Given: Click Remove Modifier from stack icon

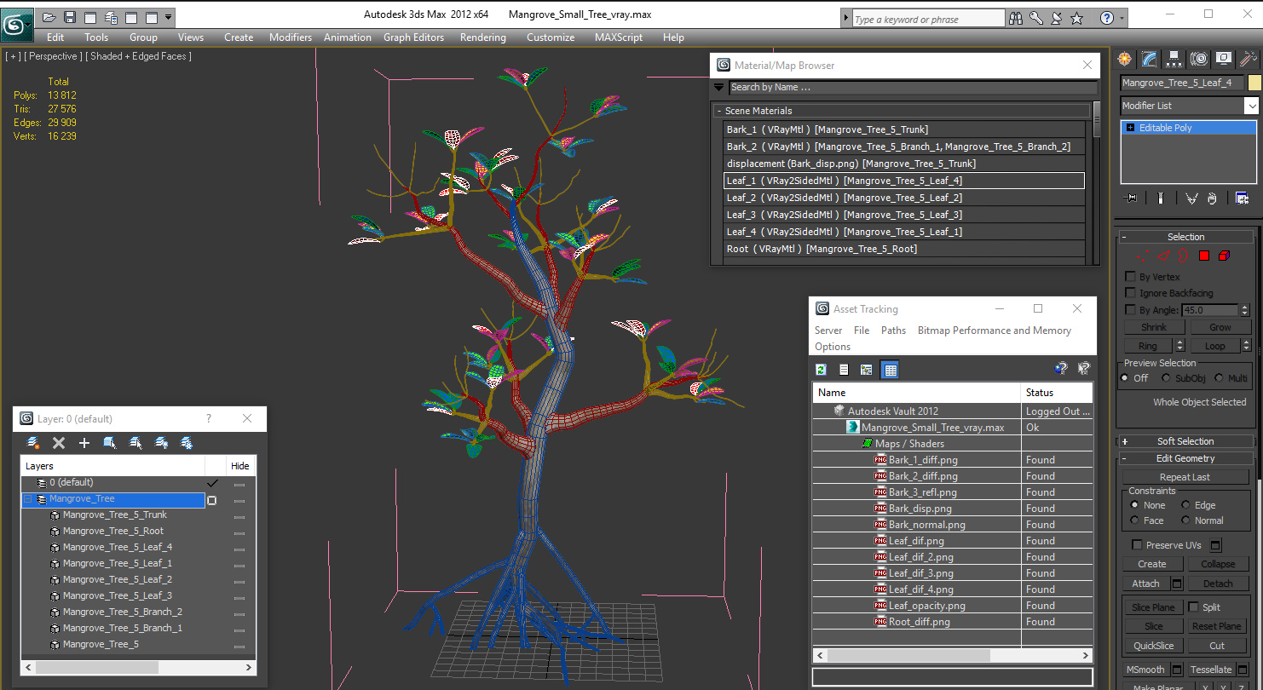Looking at the screenshot, I should click(x=1213, y=198).
